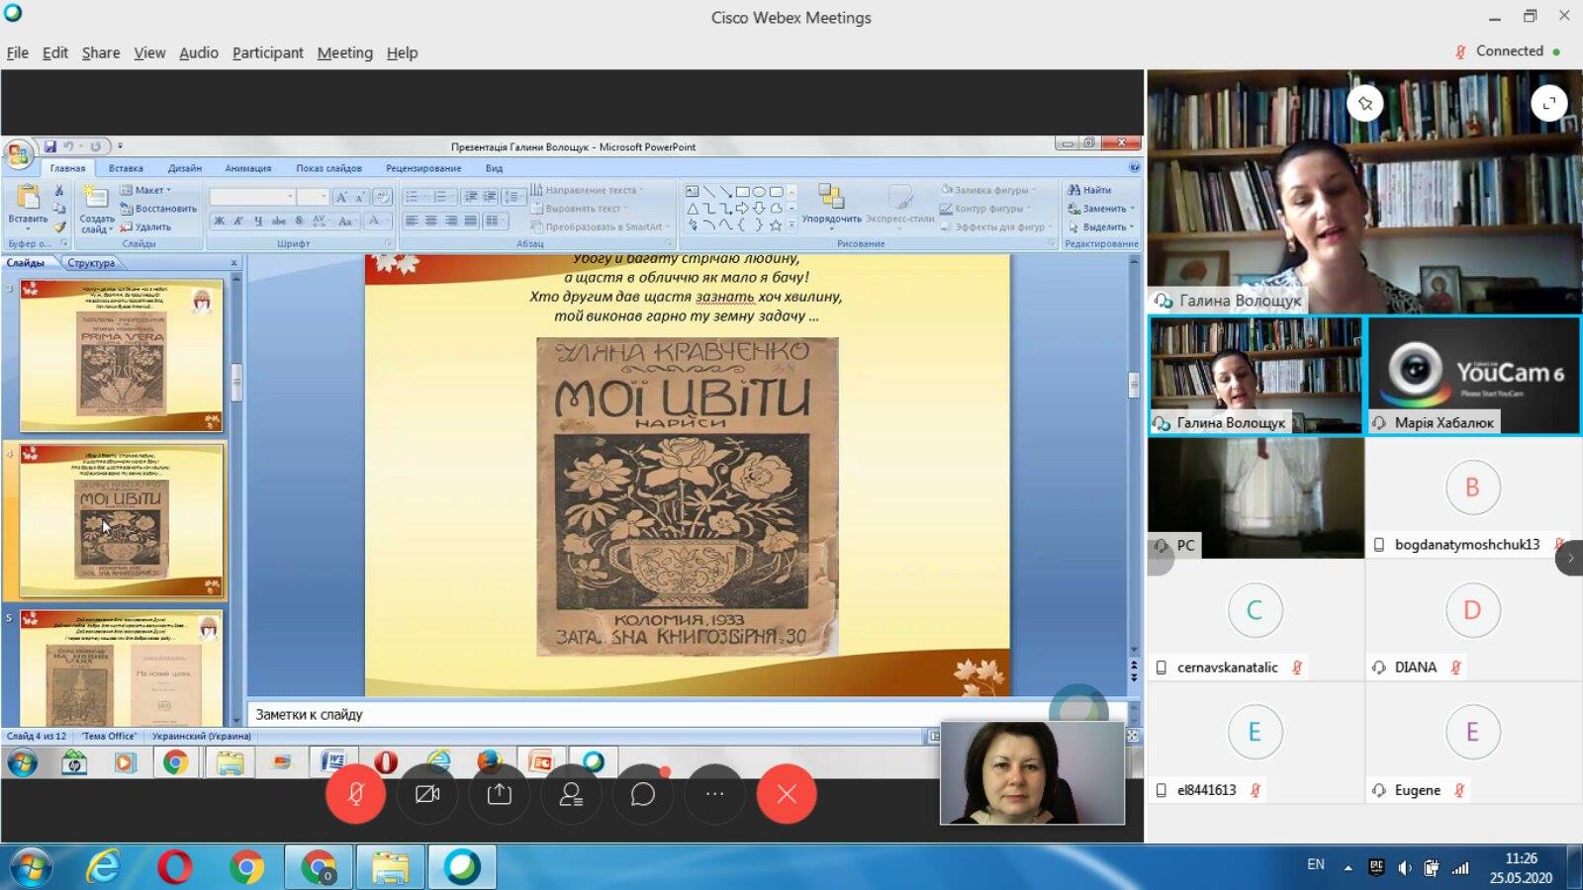Open the Webex Participant menu

click(268, 52)
